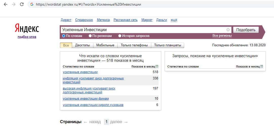The image size is (274, 133).
Task: Click the browser back arrow
Action: [6, 5]
